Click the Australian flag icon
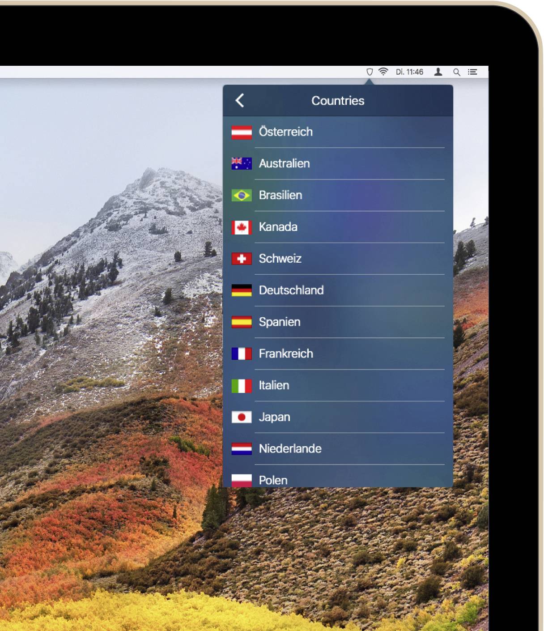This screenshot has width=544, height=631. point(242,164)
